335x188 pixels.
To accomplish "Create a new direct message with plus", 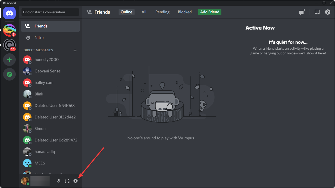I will [x=75, y=50].
